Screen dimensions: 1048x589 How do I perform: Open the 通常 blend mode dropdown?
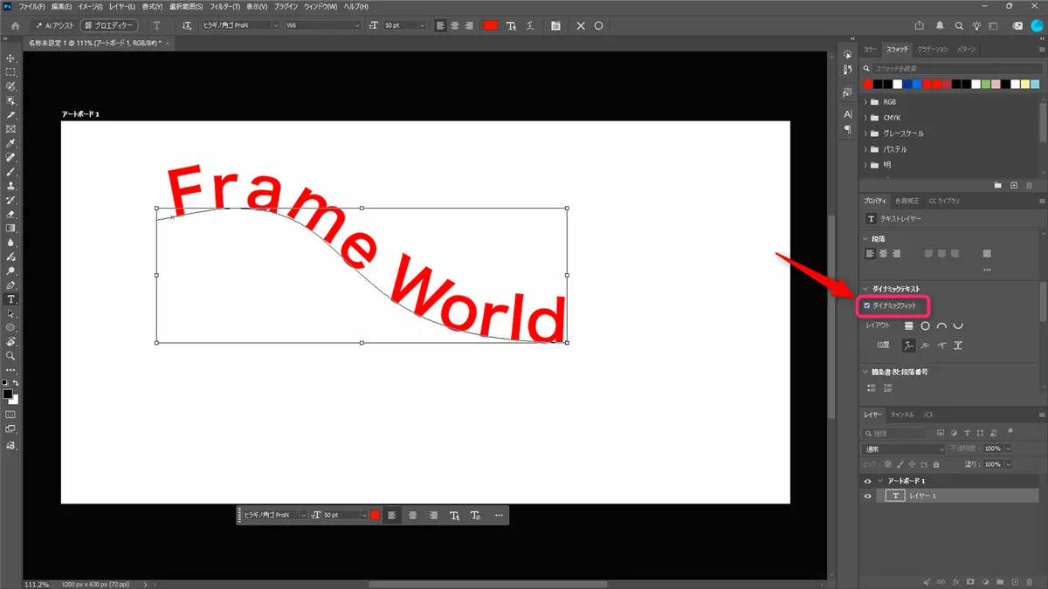click(905, 449)
